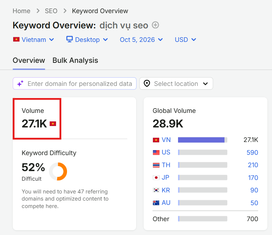272x235 pixels.
Task: Click the location pin icon
Action: pyautogui.click(x=147, y=83)
